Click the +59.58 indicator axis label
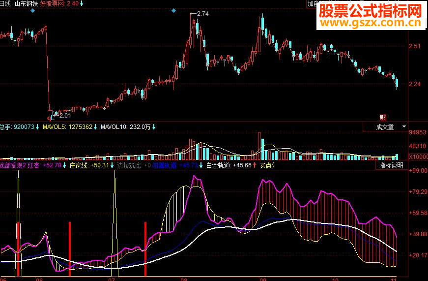This screenshot has width=428, height=281. pos(418,213)
